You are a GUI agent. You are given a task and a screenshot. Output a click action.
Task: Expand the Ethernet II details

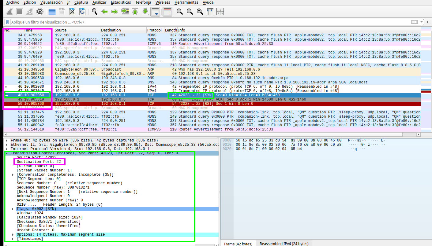pyautogui.click(x=7, y=145)
